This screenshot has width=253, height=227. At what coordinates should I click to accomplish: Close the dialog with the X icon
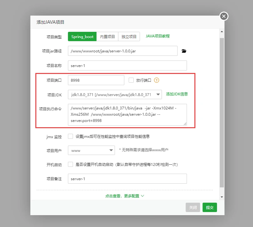point(224,16)
